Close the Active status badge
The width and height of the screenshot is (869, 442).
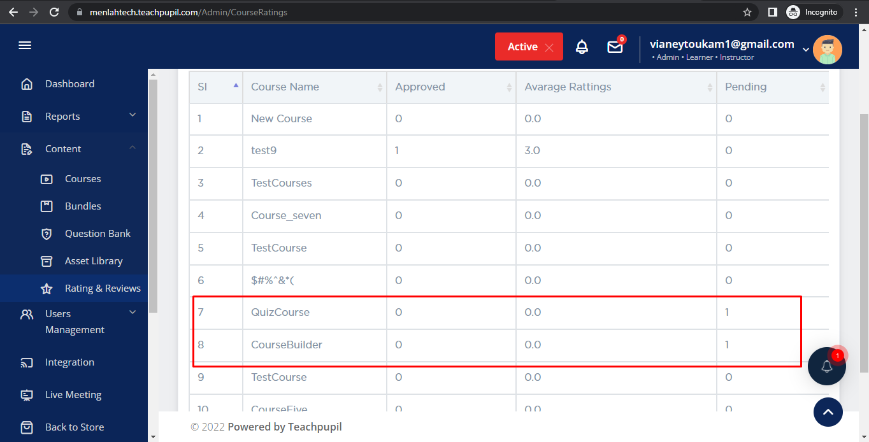coord(549,47)
